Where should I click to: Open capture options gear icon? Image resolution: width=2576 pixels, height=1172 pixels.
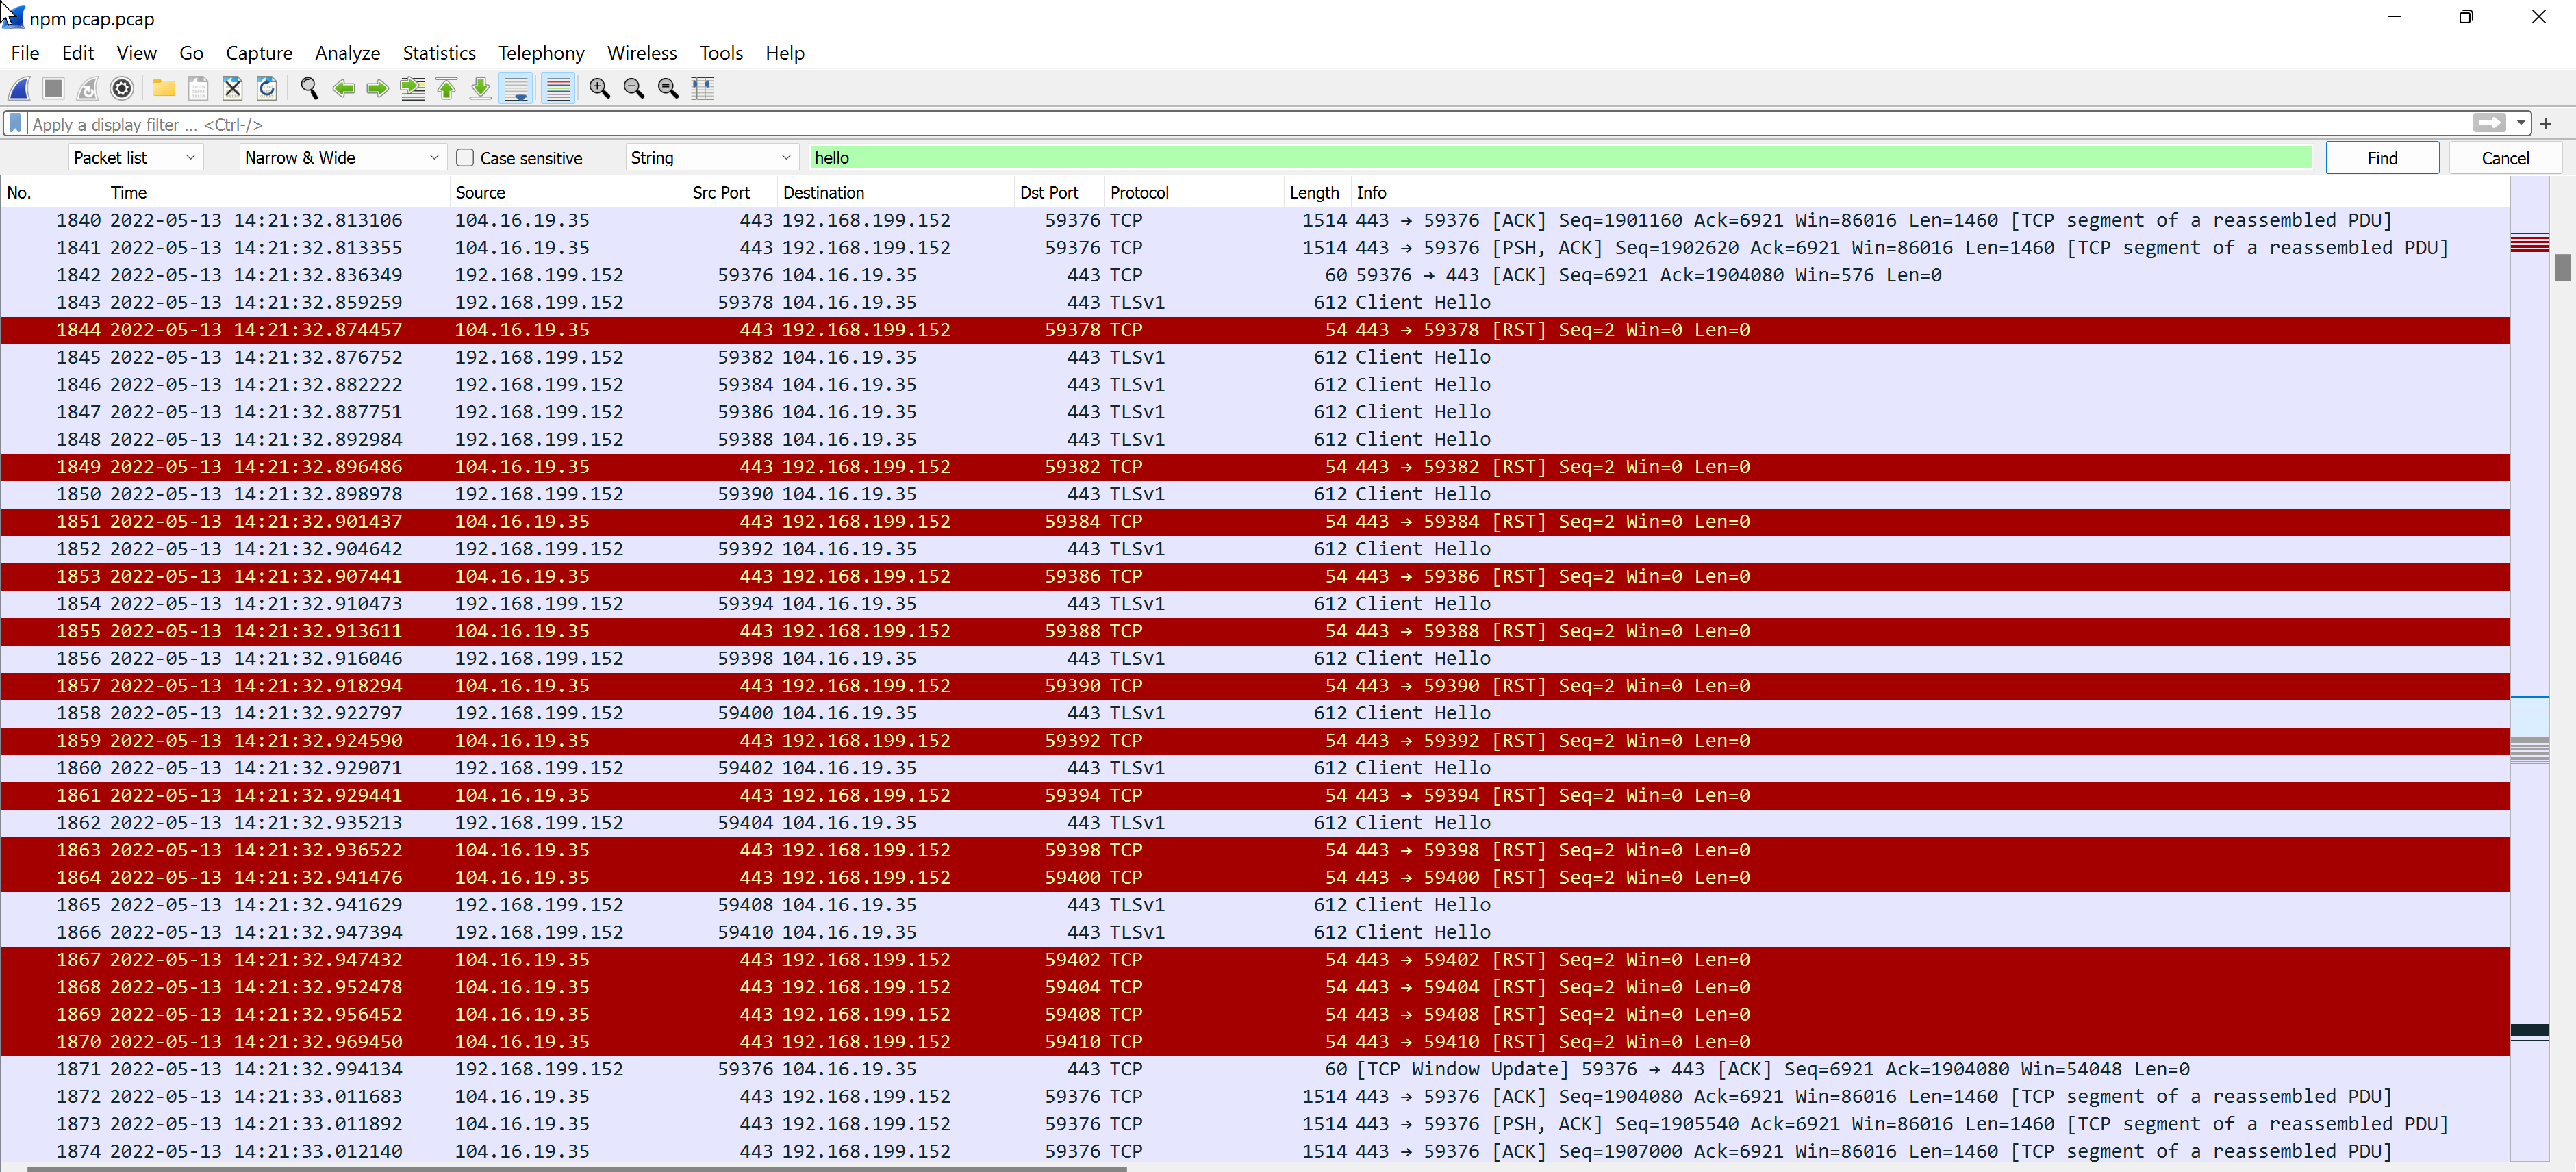122,88
